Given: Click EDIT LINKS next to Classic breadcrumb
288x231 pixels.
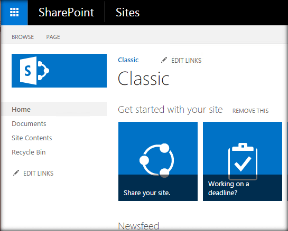Looking at the screenshot, I should click(x=186, y=61).
